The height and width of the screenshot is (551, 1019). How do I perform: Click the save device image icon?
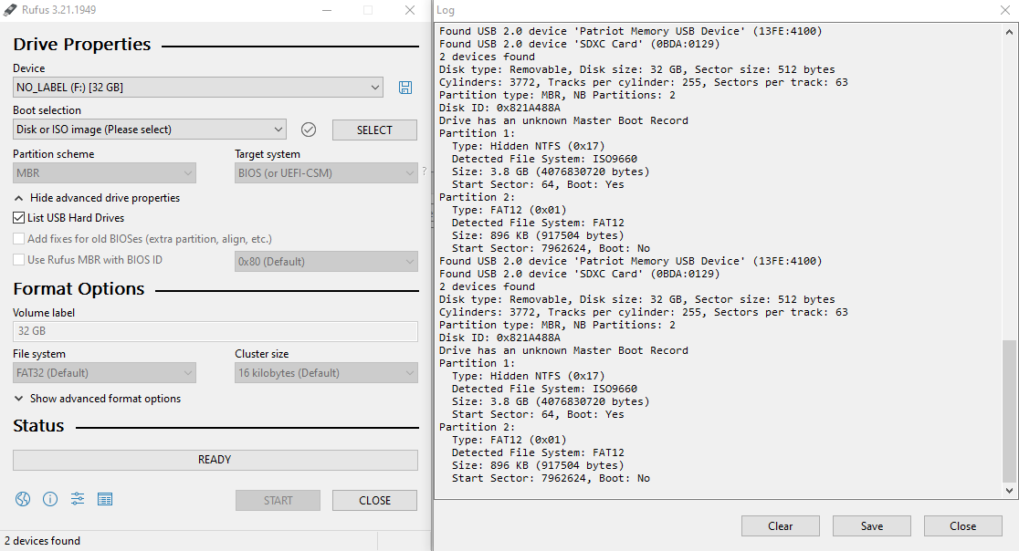pos(404,88)
